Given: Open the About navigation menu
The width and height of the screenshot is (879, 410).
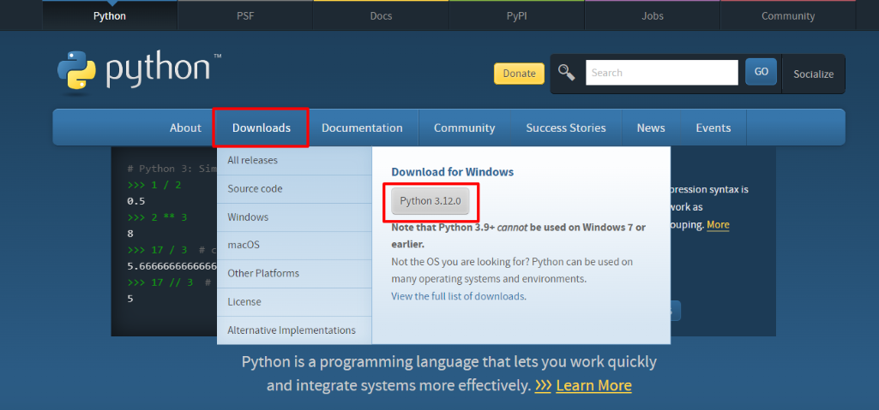Looking at the screenshot, I should pyautogui.click(x=185, y=128).
